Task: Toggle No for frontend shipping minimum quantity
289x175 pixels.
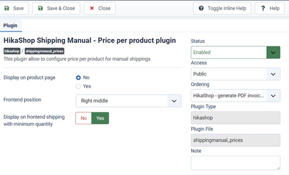Action: [84, 118]
